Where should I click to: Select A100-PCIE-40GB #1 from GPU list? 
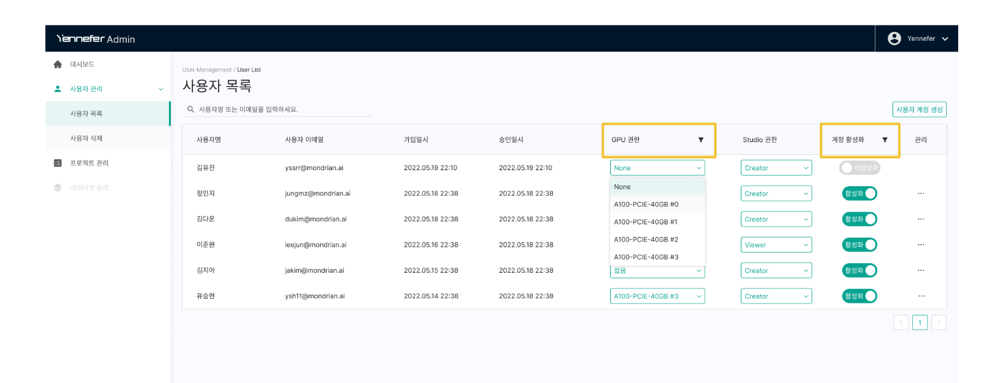pos(646,222)
